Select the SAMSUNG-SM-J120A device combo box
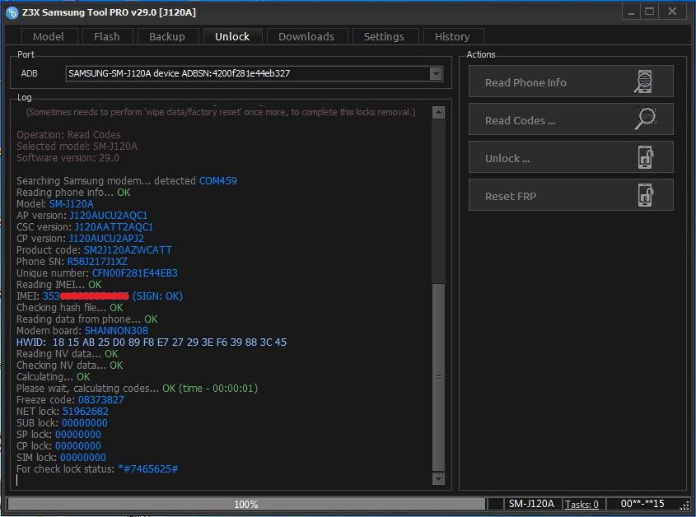 click(254, 73)
